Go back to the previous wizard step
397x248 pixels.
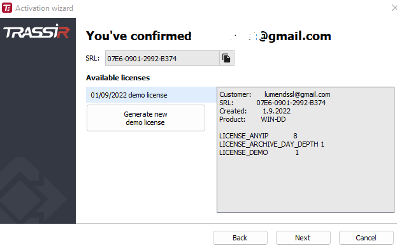click(x=240, y=238)
